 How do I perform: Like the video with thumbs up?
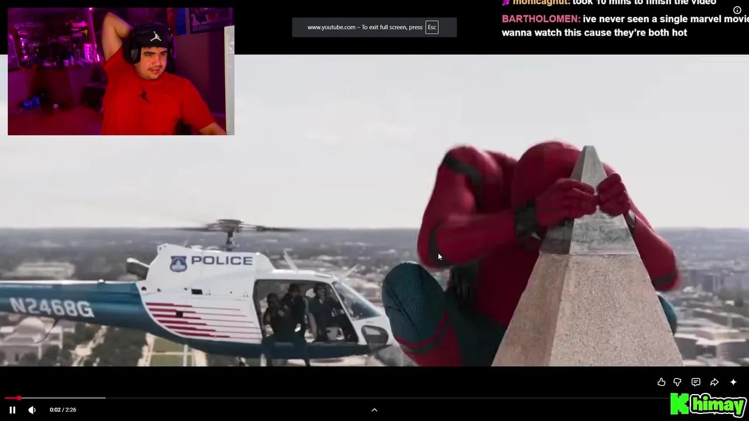(x=661, y=382)
